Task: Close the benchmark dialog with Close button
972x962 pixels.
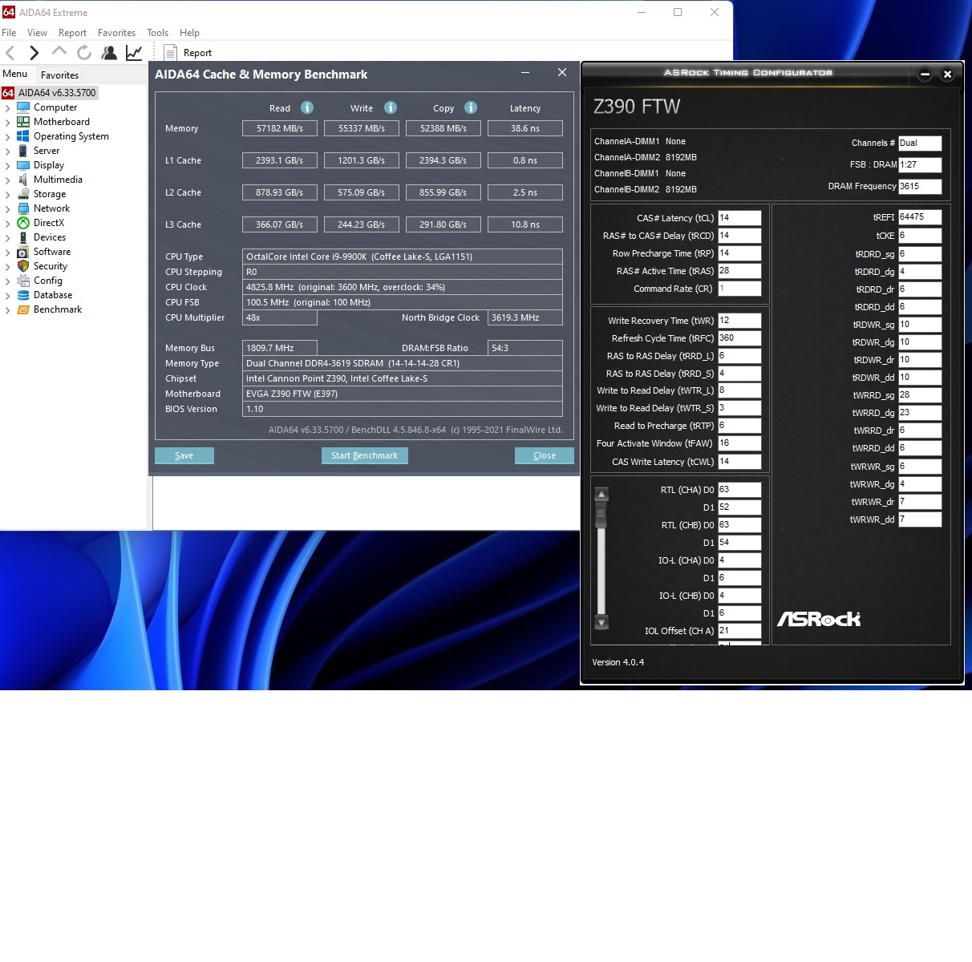Action: tap(545, 455)
